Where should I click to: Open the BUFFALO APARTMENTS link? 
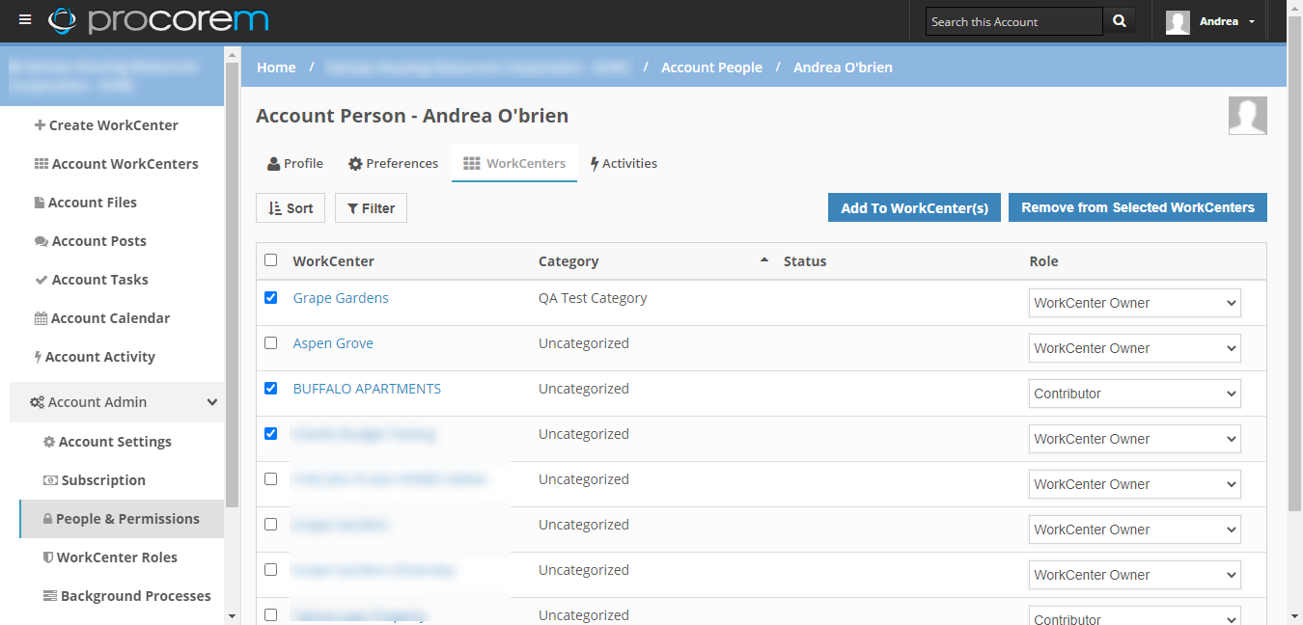tap(367, 389)
